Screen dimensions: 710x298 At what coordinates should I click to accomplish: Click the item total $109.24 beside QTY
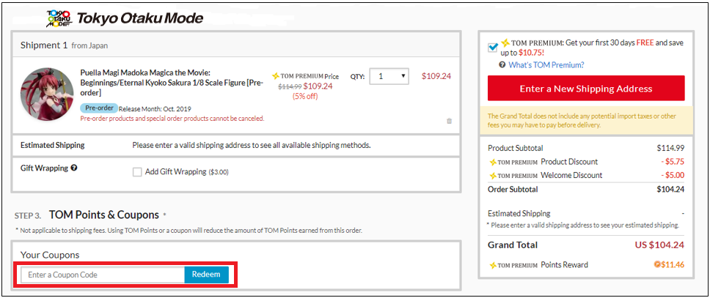pos(436,76)
